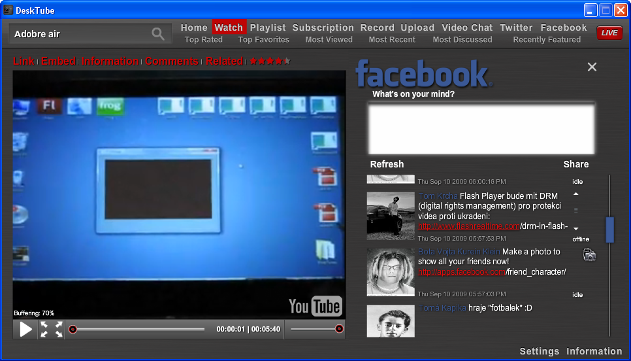631x361 pixels.
Task: Click the video seek bar
Action: pyautogui.click(x=137, y=329)
